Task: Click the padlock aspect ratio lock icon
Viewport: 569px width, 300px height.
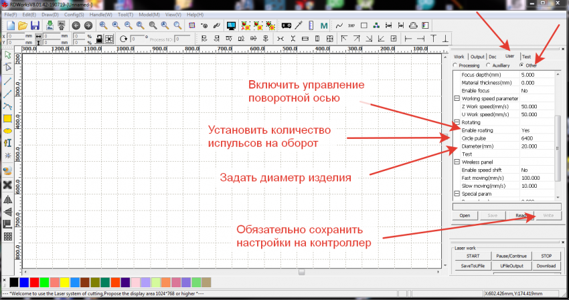Action: [99, 39]
